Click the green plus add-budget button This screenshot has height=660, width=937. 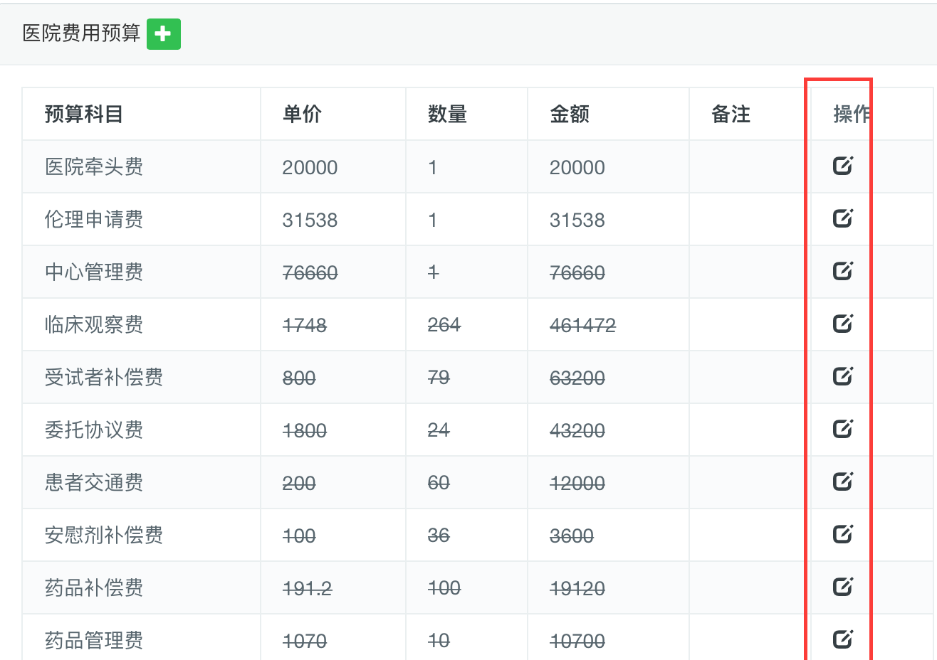click(164, 34)
